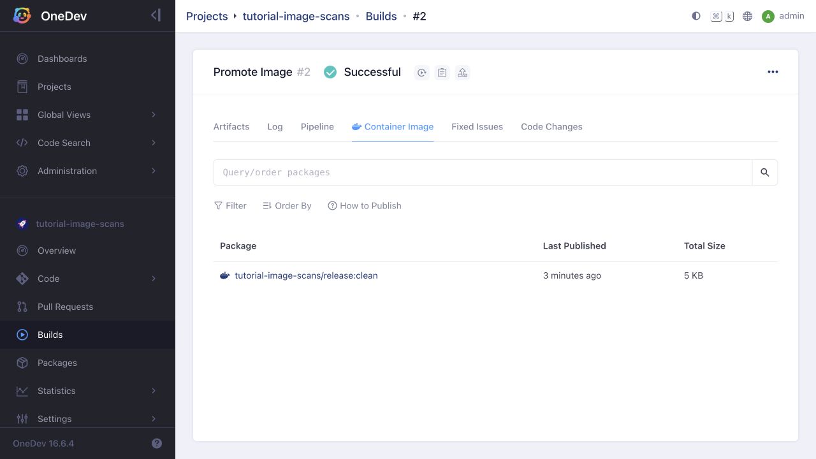
Task: Click the Dashboards gauge icon
Action: pyautogui.click(x=22, y=59)
